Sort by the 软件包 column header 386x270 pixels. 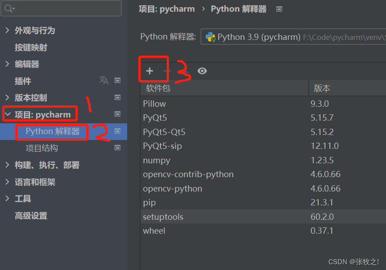point(225,88)
